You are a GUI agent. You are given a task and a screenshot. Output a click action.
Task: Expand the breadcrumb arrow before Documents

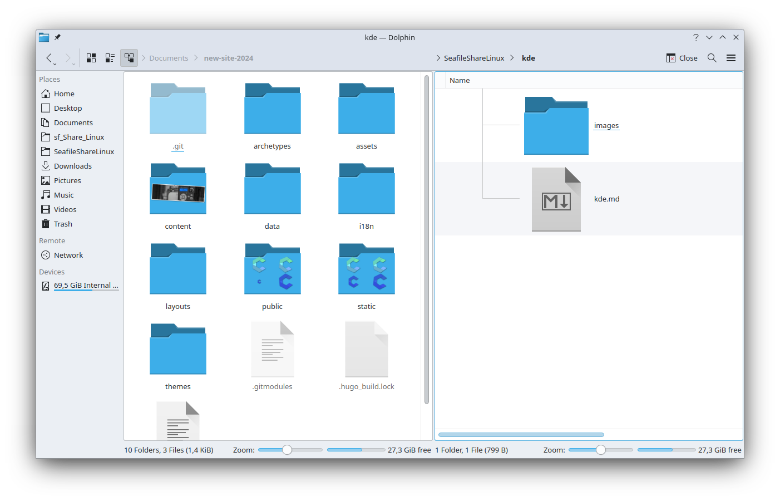click(144, 58)
